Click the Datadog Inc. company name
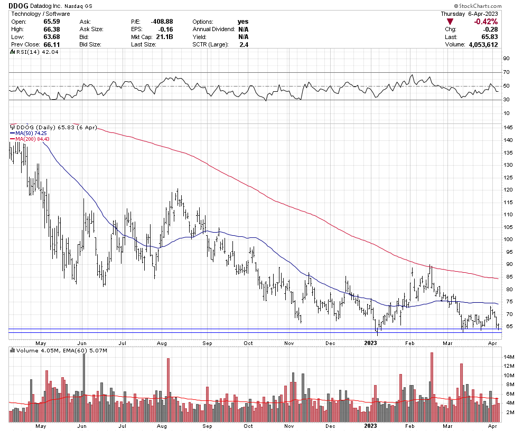This screenshot has width=523, height=431. pyautogui.click(x=45, y=6)
